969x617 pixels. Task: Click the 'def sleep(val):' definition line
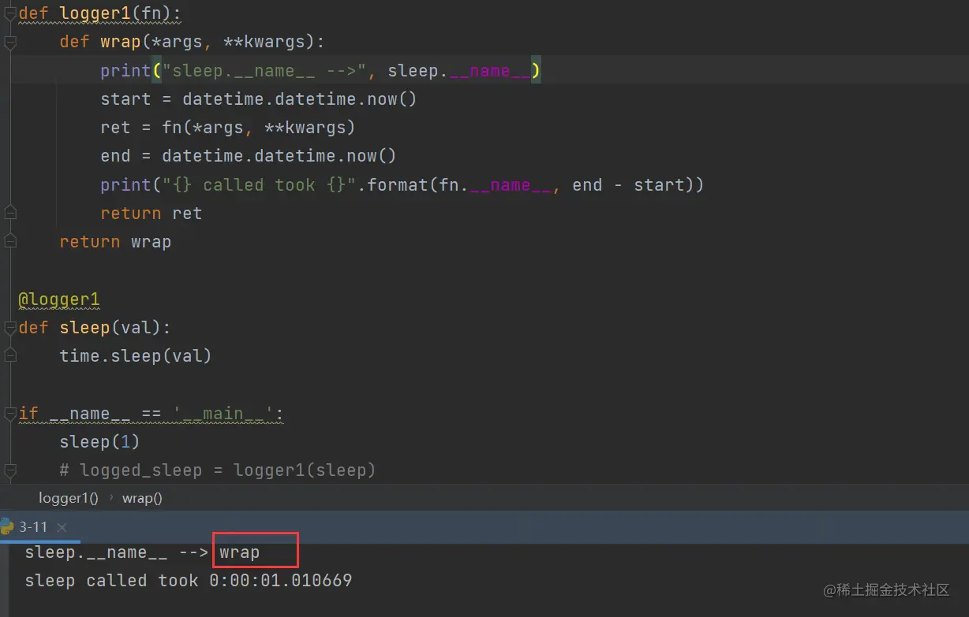pos(95,327)
